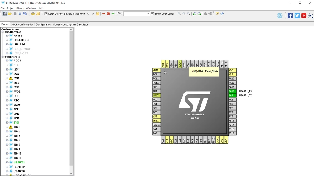Open the Pinout menu

[20, 8]
